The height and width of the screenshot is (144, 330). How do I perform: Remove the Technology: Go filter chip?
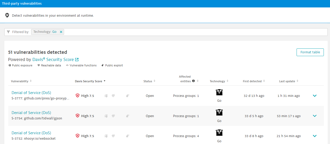61,32
